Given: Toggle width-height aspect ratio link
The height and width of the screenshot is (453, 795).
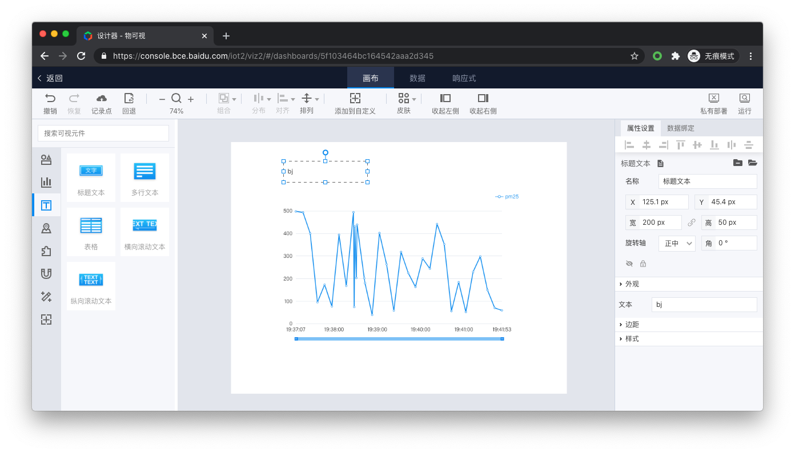Looking at the screenshot, I should [x=692, y=223].
